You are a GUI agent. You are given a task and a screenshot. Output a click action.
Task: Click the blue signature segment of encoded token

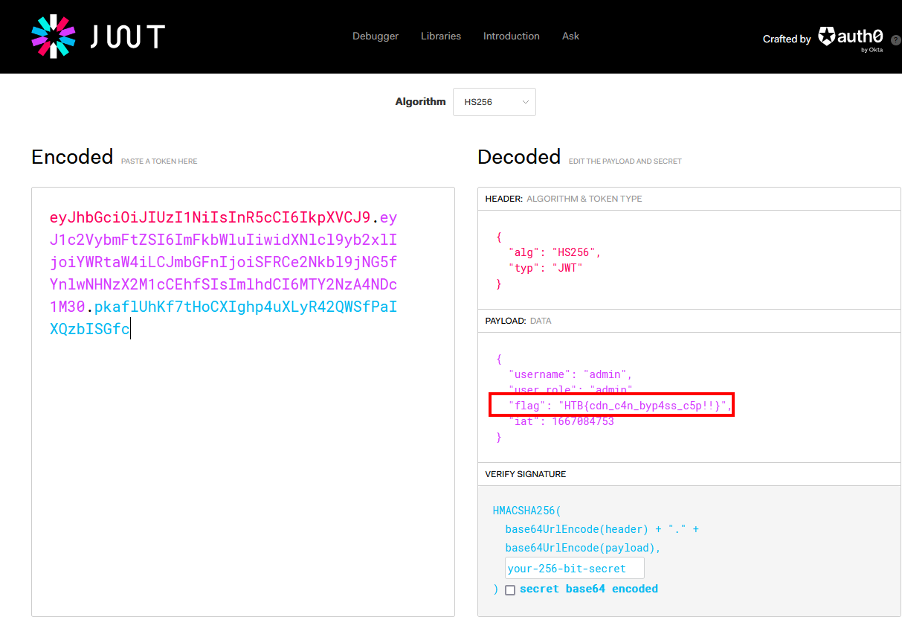pyautogui.click(x=245, y=307)
